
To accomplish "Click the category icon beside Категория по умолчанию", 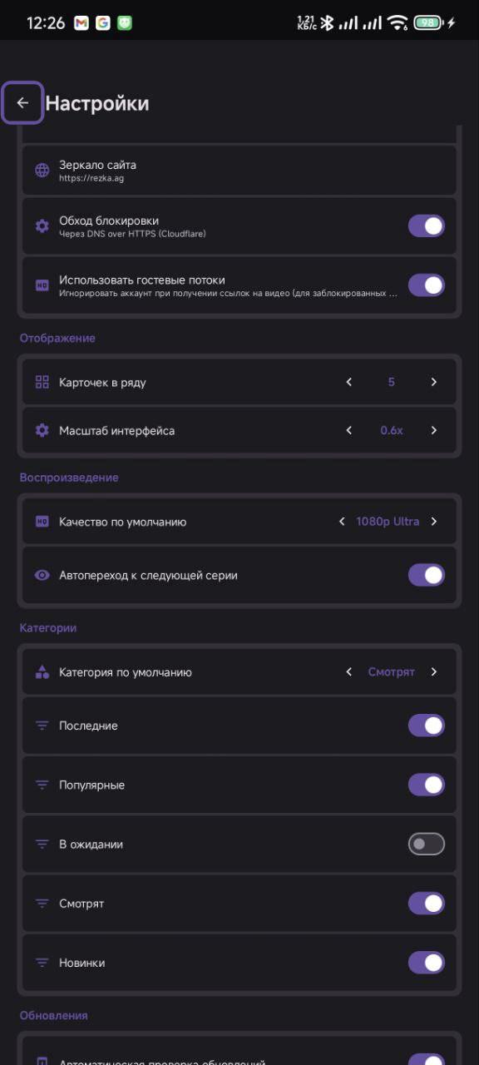I will point(42,671).
